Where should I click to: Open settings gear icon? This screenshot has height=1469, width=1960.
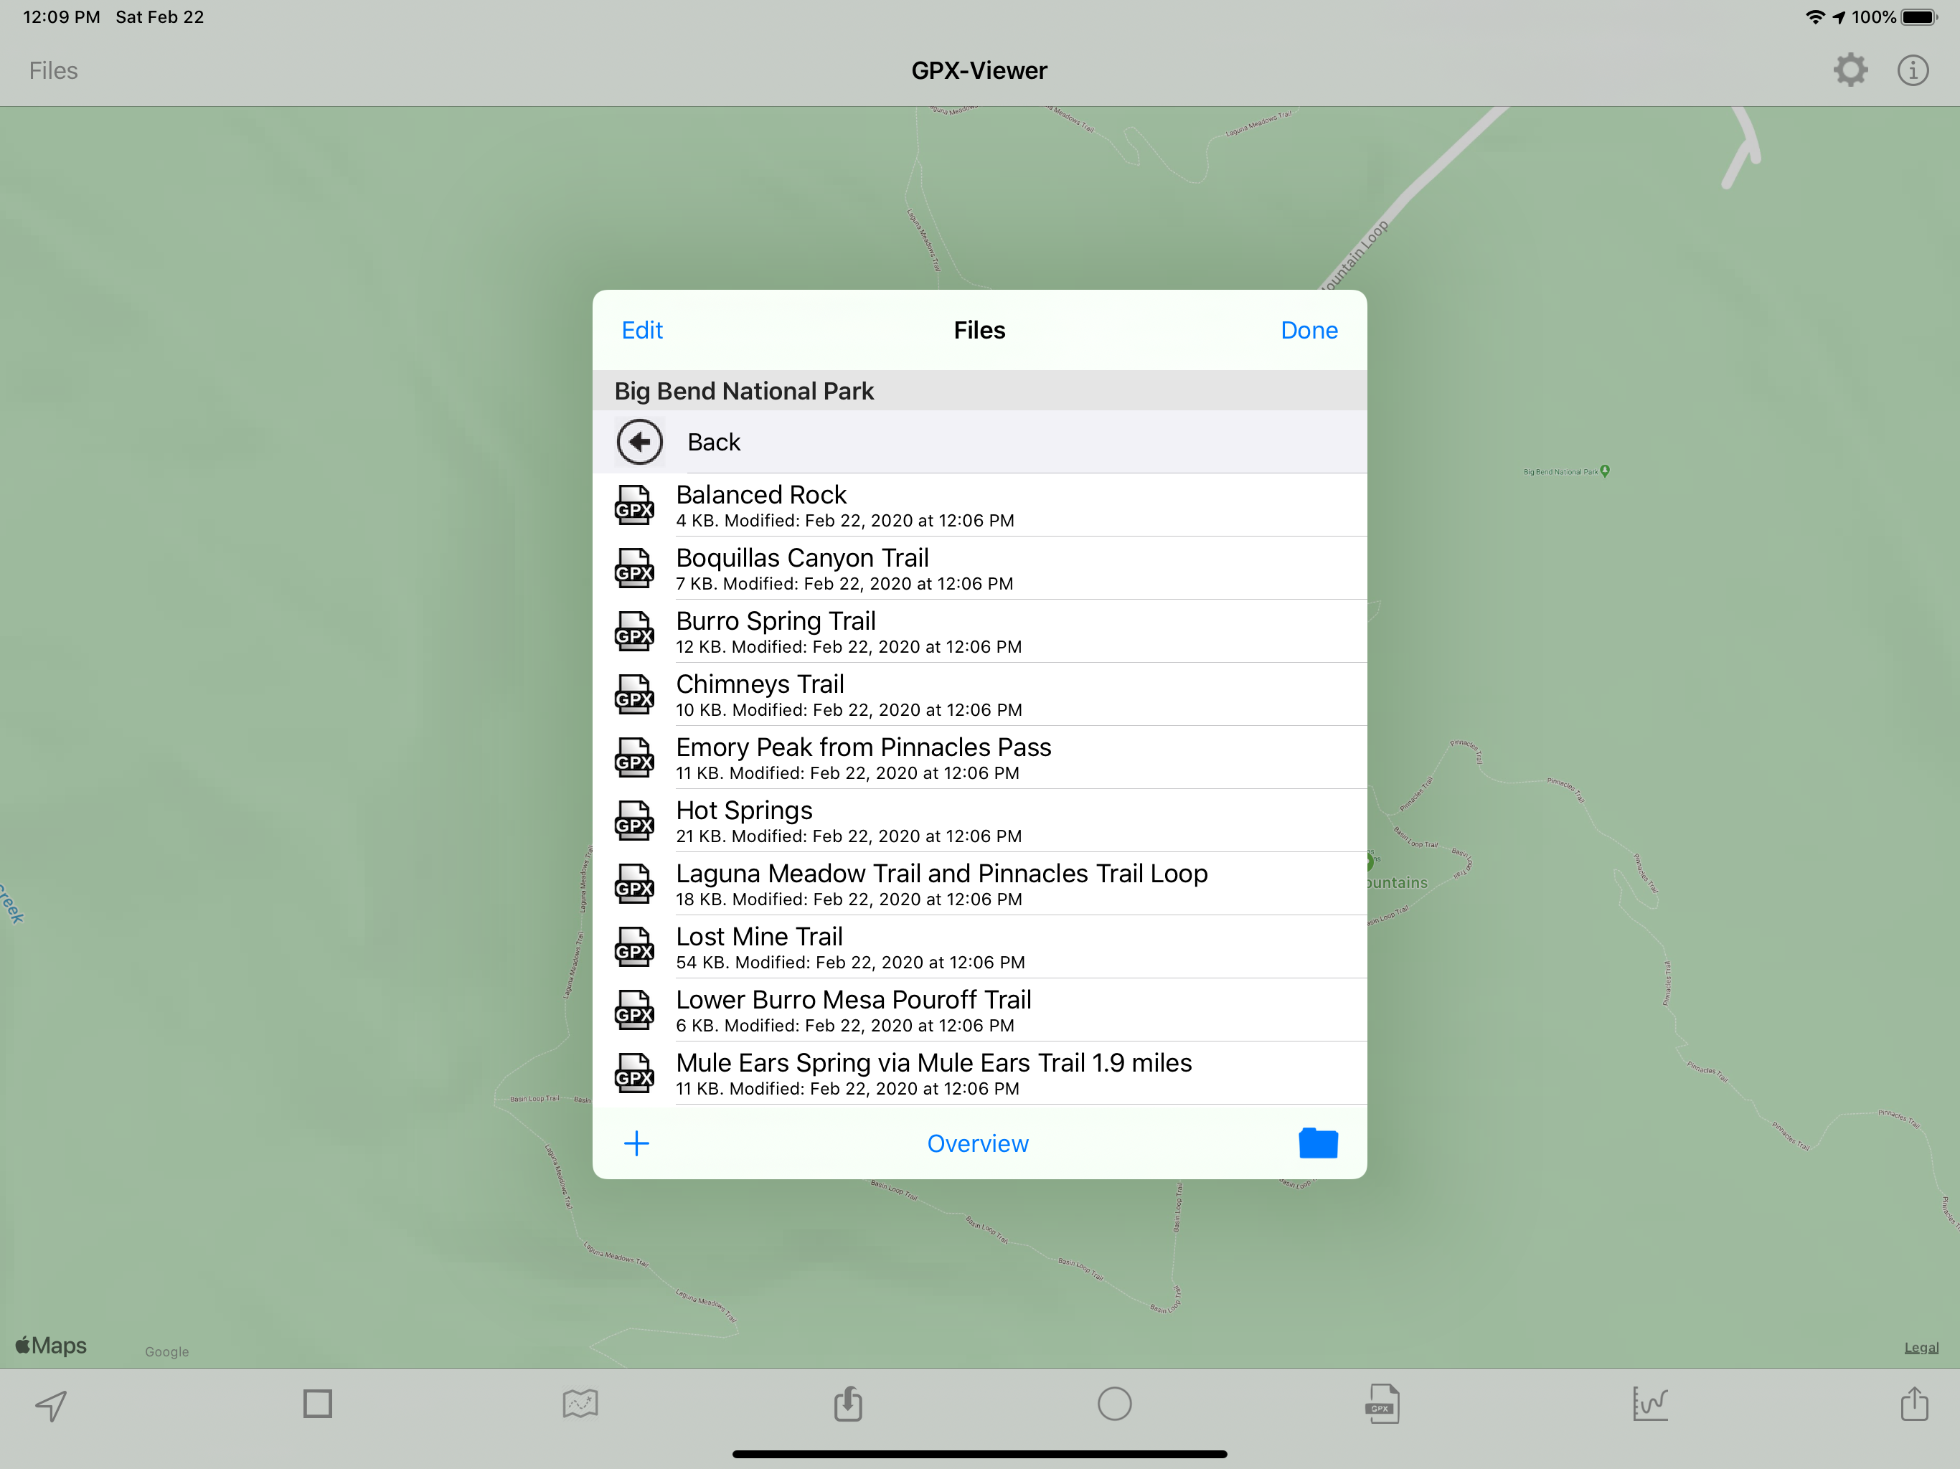point(1850,70)
